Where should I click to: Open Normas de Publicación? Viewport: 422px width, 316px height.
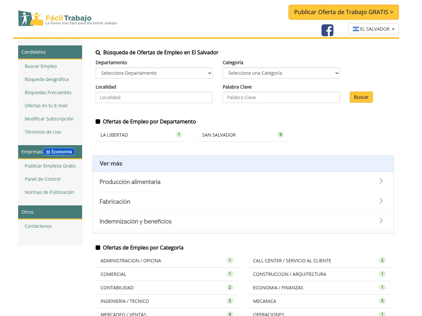[49, 192]
